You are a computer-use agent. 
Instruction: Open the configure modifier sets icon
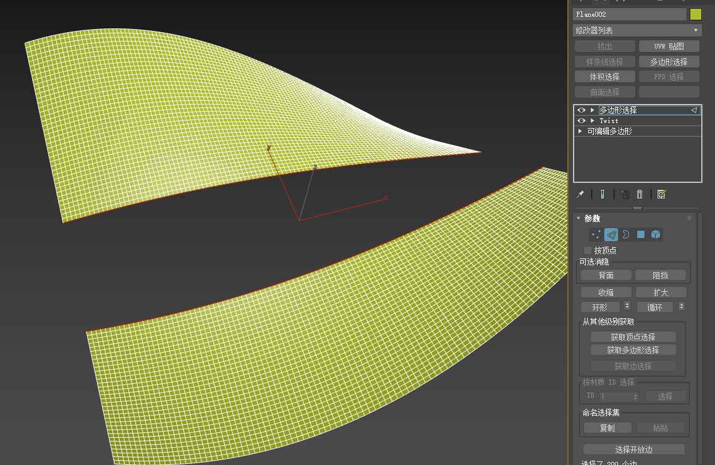coord(662,194)
